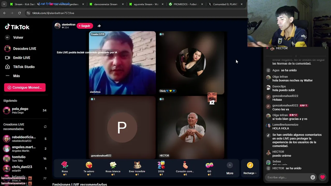Click Lamolinetaxeneize username in chat
The height and width of the screenshot is (186, 331).
pos(285,125)
